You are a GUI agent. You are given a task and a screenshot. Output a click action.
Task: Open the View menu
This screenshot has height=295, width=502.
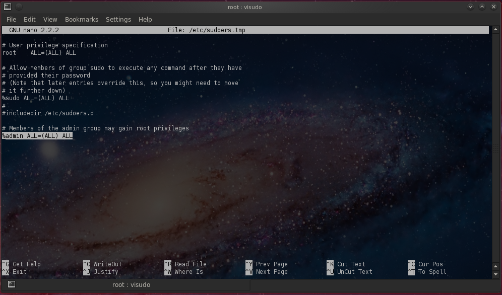coord(50,19)
